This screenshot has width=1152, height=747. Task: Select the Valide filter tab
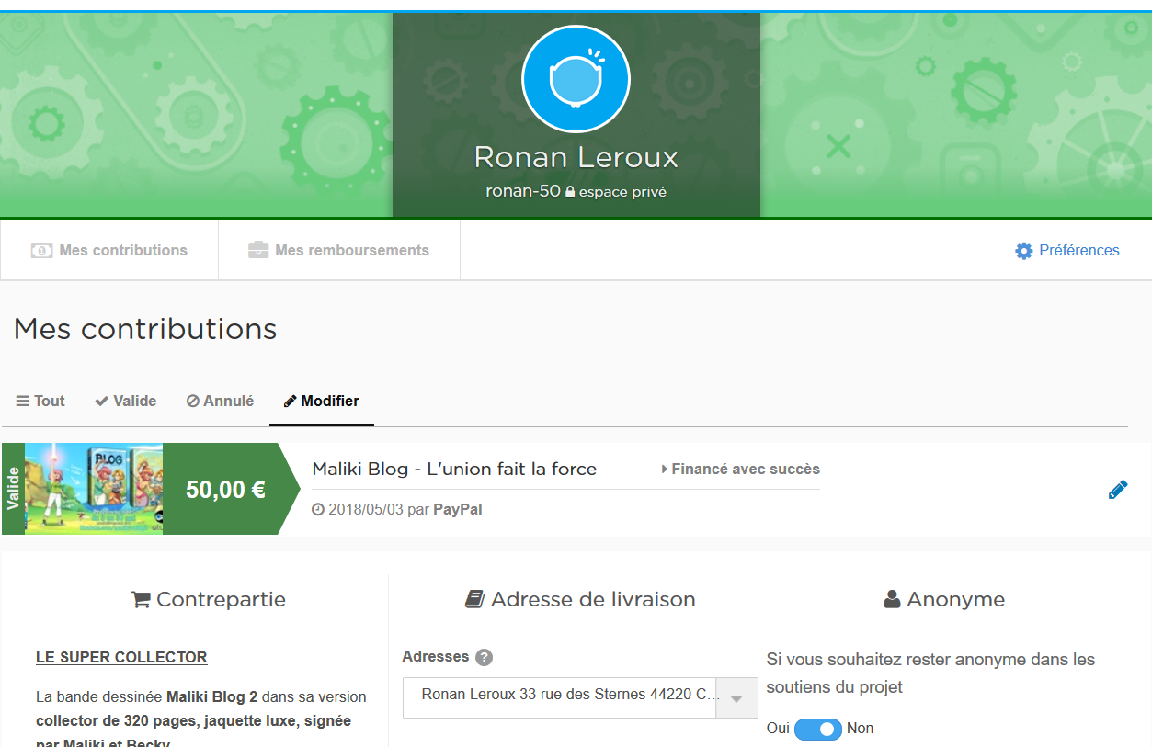126,401
